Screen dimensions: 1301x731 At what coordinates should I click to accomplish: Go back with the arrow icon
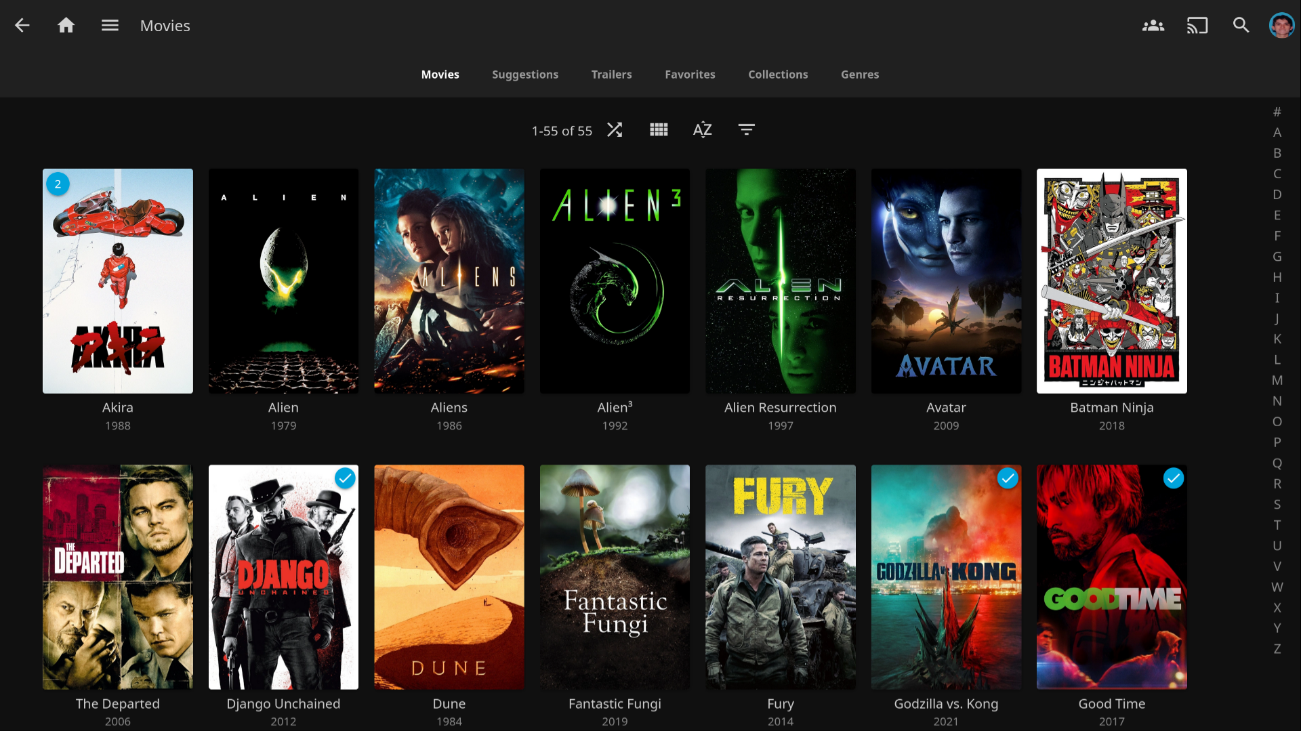22,26
